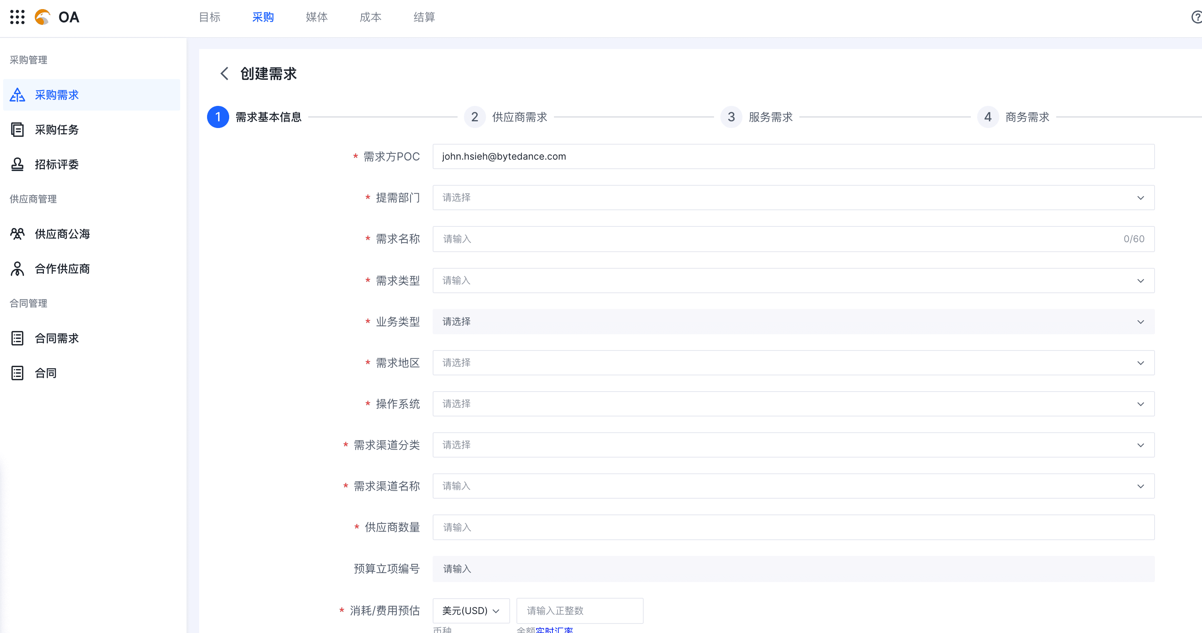Viewport: 1202px width, 633px height.
Task: Click the 需求方POC email field
Action: [700, 156]
